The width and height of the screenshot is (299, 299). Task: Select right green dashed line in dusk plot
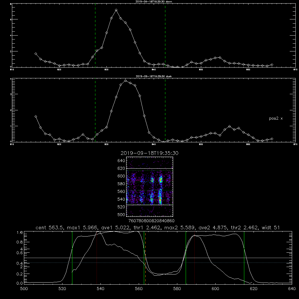[165, 110]
